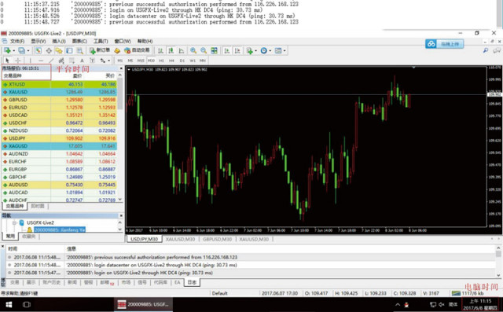Open the 账户历史 account history tab
The image size is (503, 312).
coord(52,282)
